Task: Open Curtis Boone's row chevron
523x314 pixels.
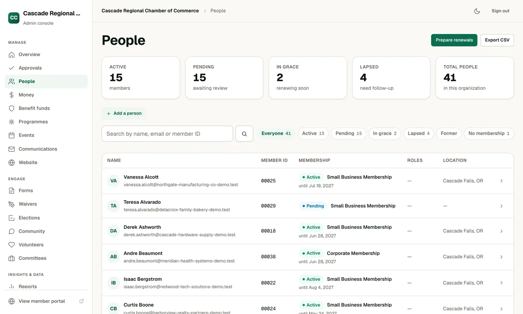Action: (501, 308)
